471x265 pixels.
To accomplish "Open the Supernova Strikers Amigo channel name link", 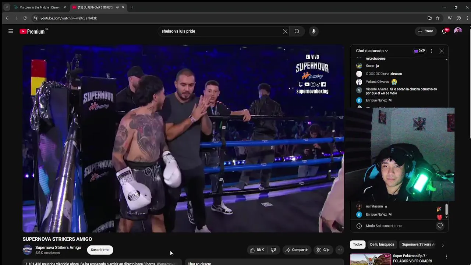I will click(58, 248).
